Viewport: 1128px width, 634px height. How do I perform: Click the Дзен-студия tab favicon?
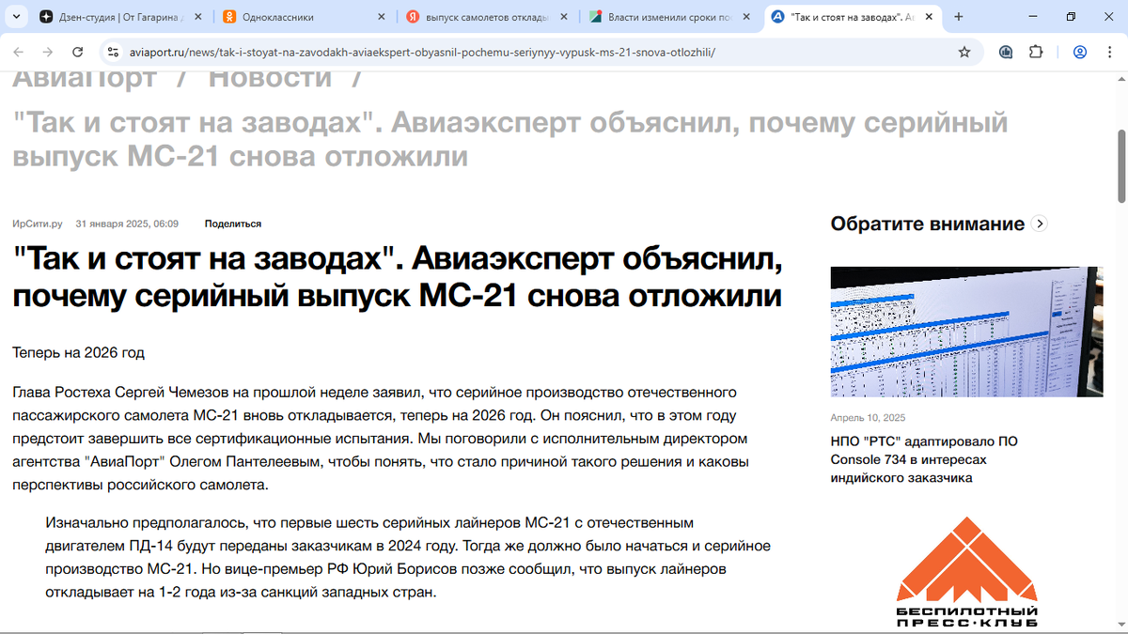click(47, 17)
